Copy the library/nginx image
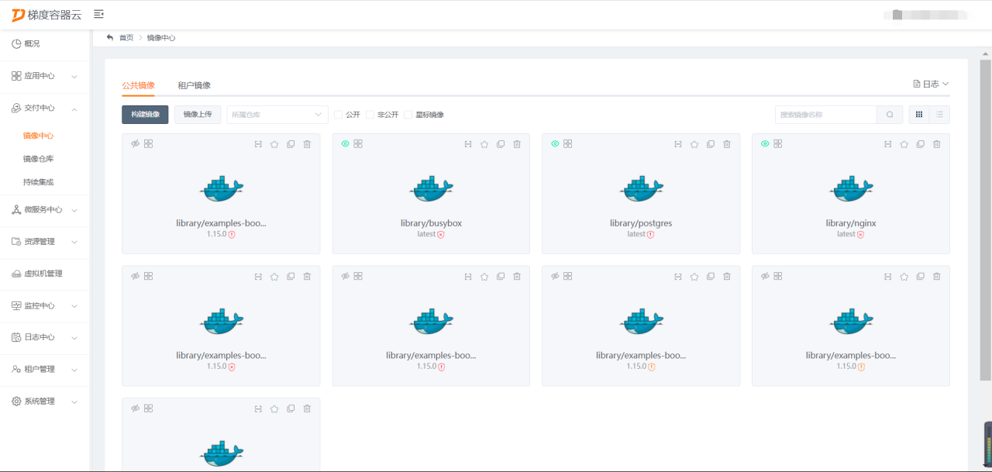 [x=921, y=144]
